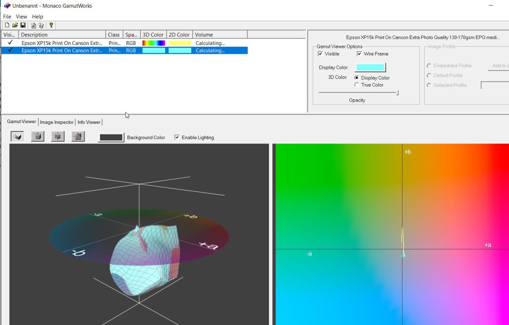
Task: Click the New document toolbar icon
Action: [x=7, y=25]
